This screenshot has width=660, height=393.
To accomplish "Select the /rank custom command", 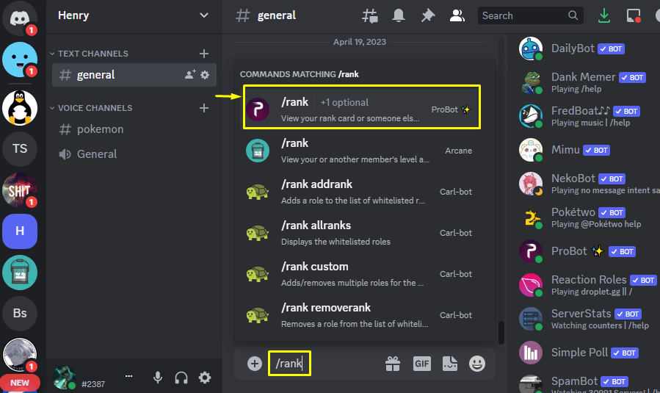I will [x=362, y=274].
